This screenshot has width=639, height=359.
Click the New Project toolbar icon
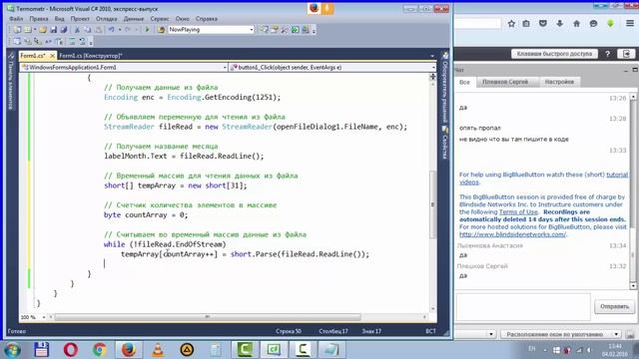tap(17, 30)
